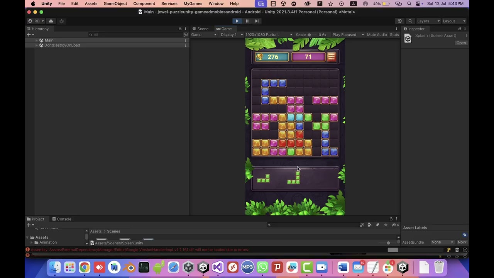This screenshot has width=494, height=278.
Task: Switch to the Scene tab
Action: [x=200, y=29]
